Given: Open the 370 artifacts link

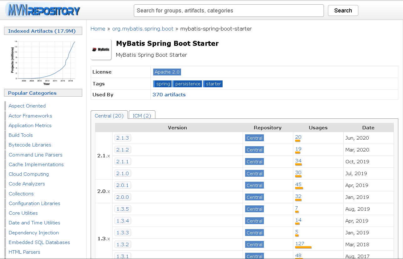Looking at the screenshot, I should pyautogui.click(x=169, y=95).
